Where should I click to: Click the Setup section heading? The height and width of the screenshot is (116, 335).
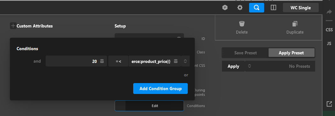click(120, 26)
